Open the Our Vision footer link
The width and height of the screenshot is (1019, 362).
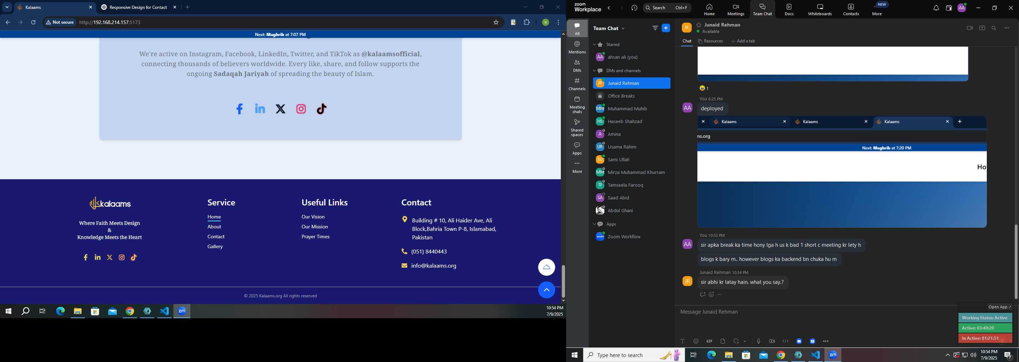tap(313, 217)
